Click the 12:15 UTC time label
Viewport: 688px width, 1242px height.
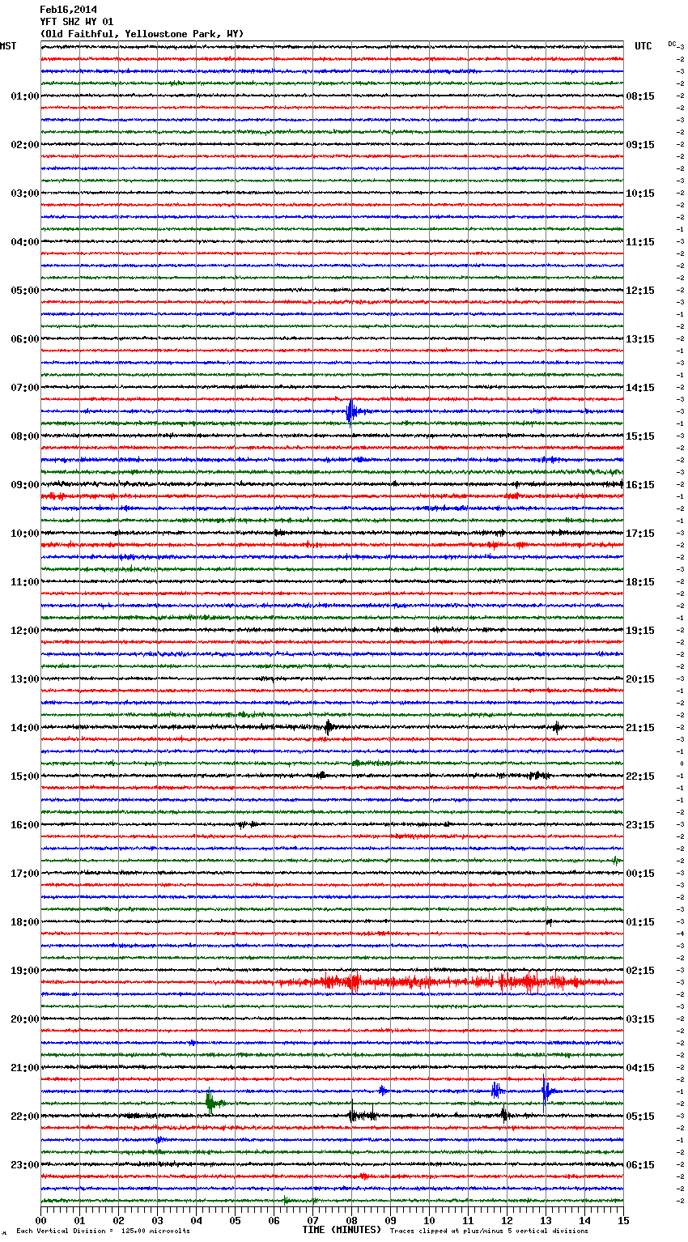pyautogui.click(x=640, y=291)
